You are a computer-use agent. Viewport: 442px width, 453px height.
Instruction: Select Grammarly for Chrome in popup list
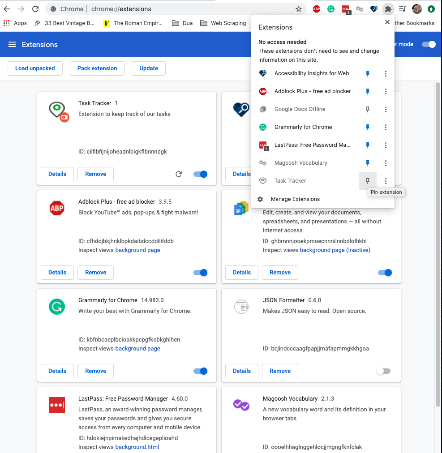[x=305, y=127]
